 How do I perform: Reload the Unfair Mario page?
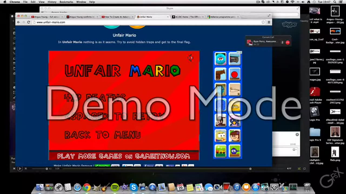(28, 22)
